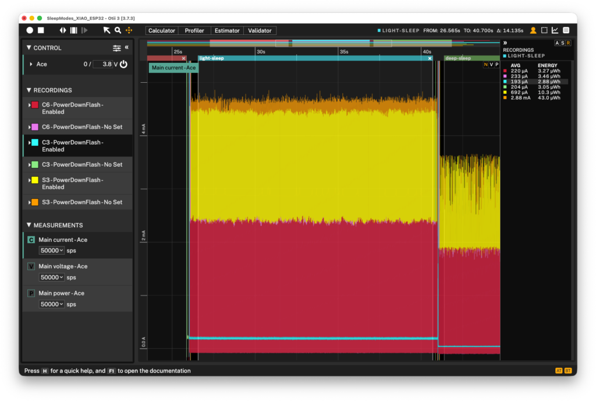596x401 pixels.
Task: Click the AT indicator in status bar
Action: [559, 371]
